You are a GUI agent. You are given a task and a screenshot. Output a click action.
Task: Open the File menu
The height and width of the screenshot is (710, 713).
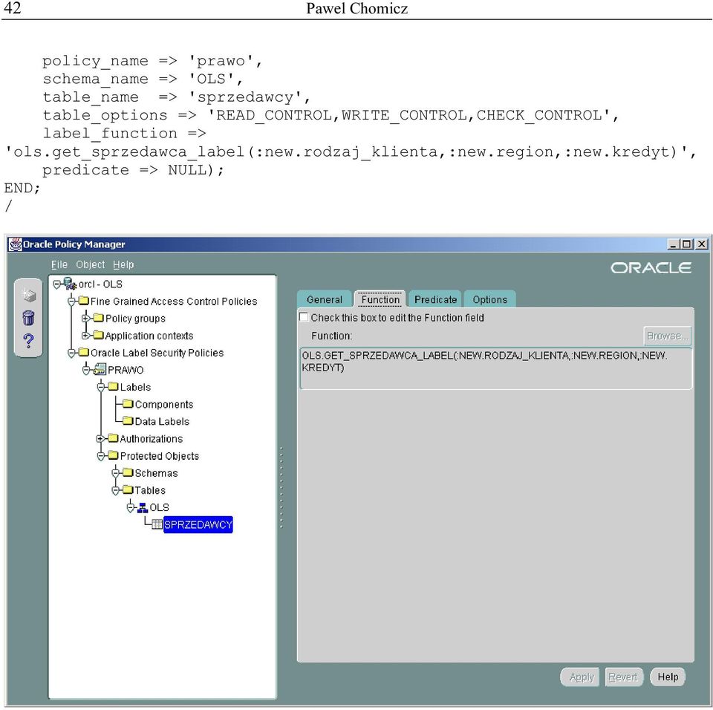pos(59,264)
